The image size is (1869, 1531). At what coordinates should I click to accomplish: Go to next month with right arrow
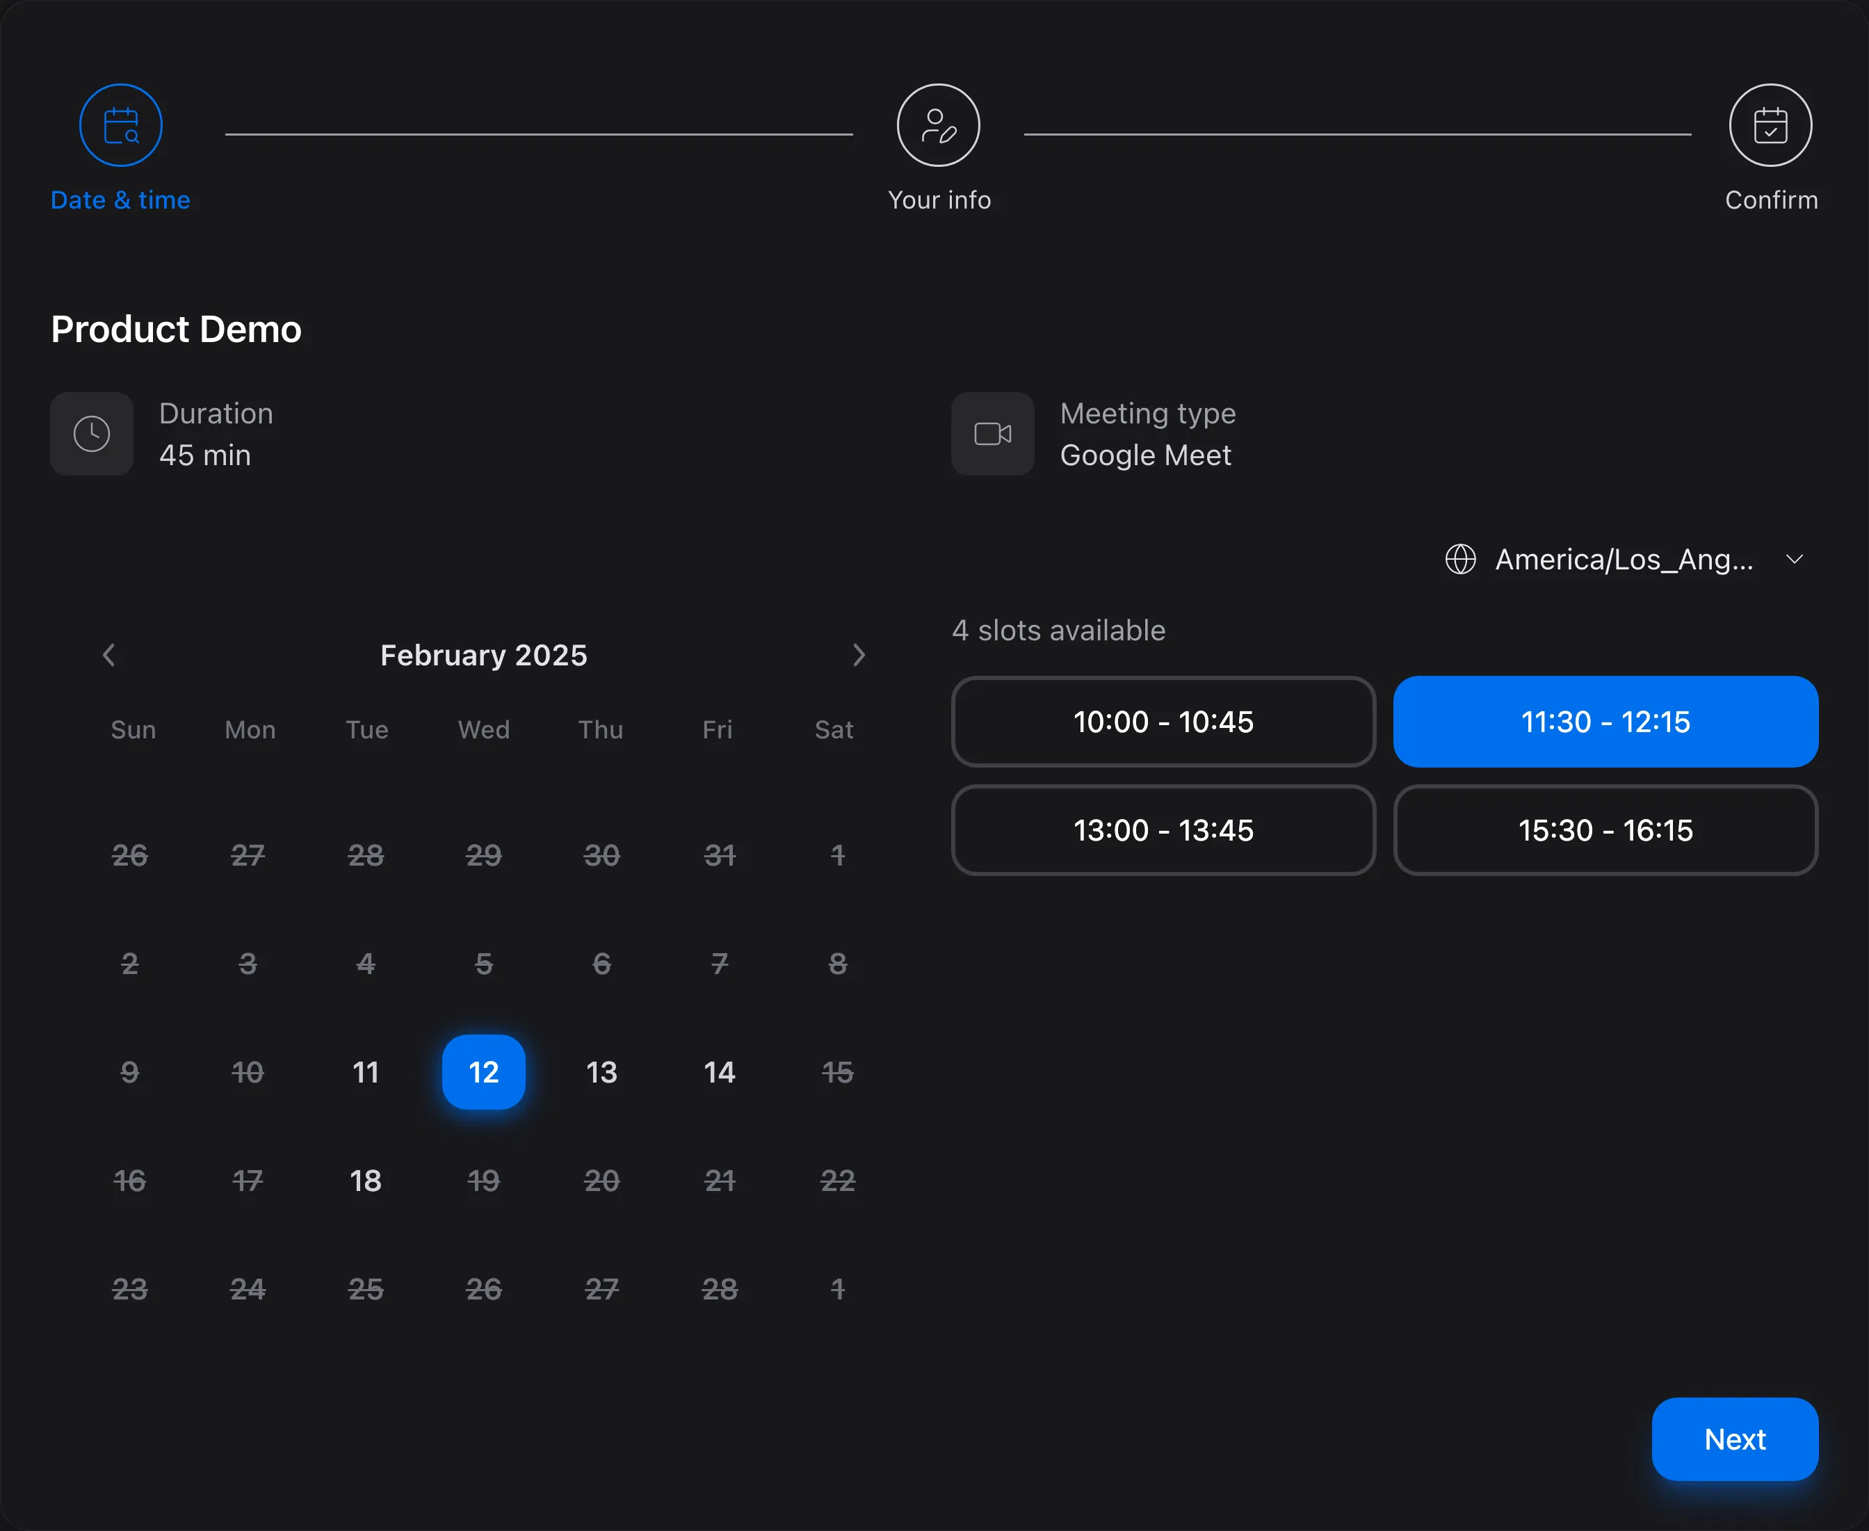(860, 654)
